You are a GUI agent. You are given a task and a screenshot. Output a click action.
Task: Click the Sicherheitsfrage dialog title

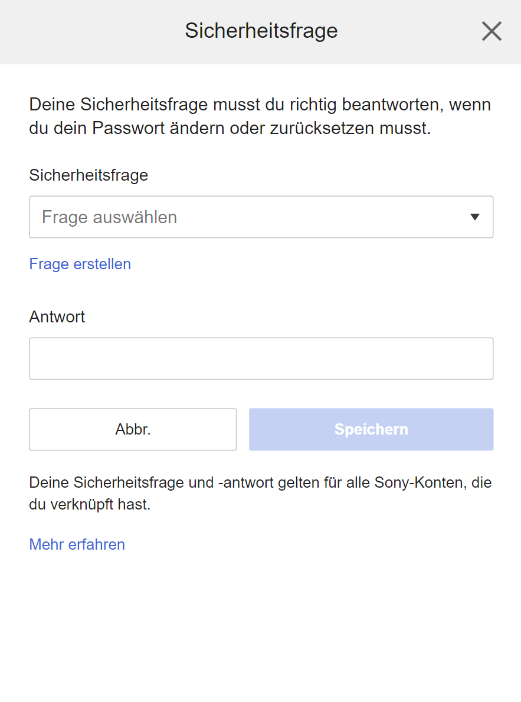click(261, 31)
